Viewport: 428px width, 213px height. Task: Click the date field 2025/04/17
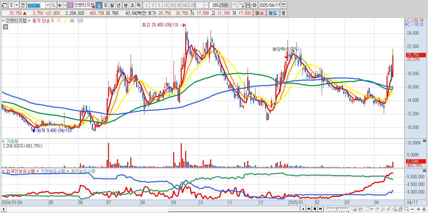coord(270,5)
